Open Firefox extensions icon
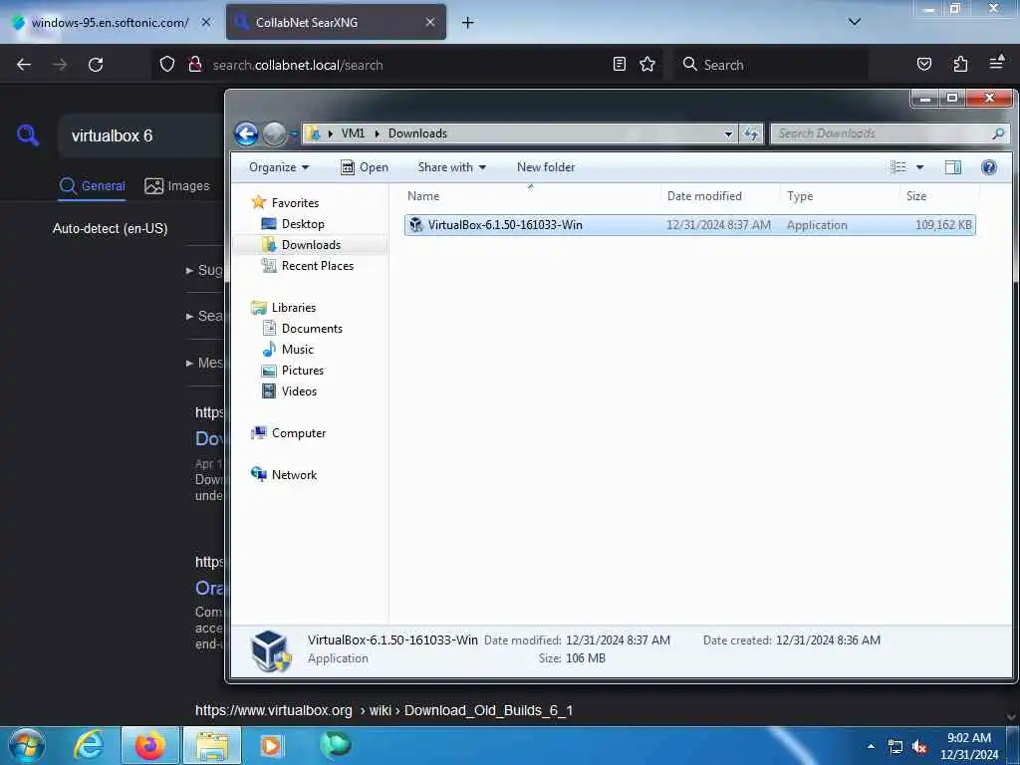The image size is (1020, 765). coord(960,65)
